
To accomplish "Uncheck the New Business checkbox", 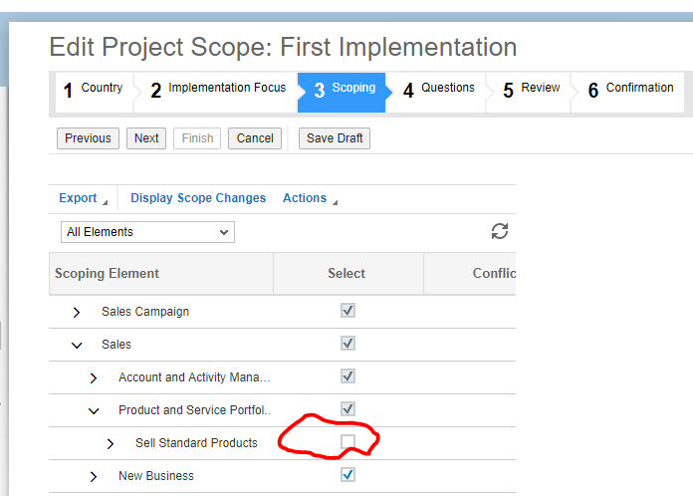I will (x=347, y=475).
